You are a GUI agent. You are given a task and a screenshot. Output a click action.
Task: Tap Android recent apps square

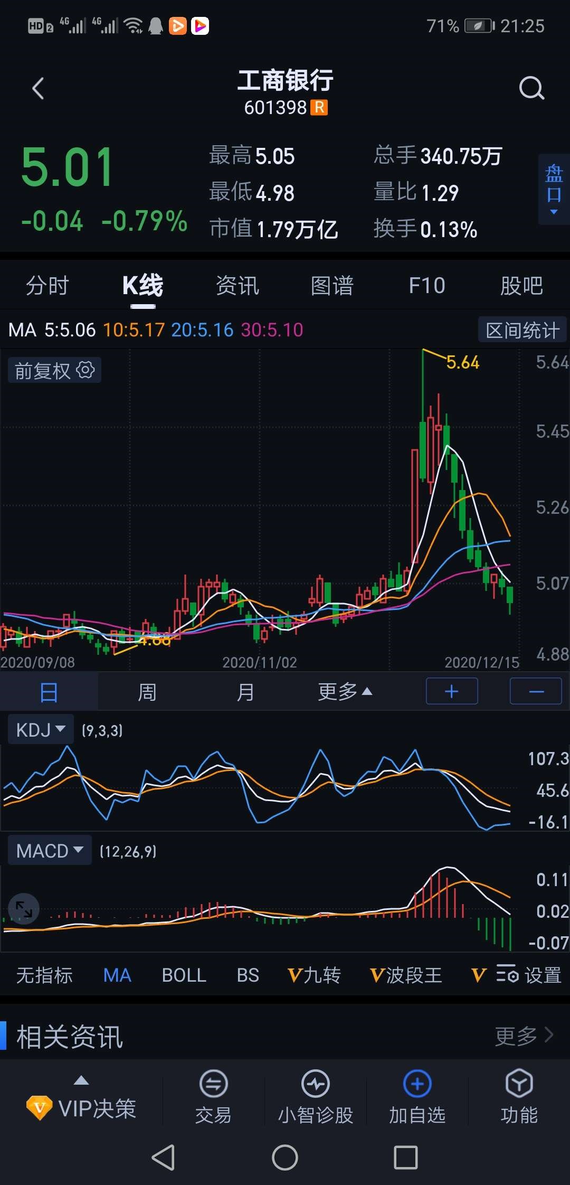coord(406,1158)
